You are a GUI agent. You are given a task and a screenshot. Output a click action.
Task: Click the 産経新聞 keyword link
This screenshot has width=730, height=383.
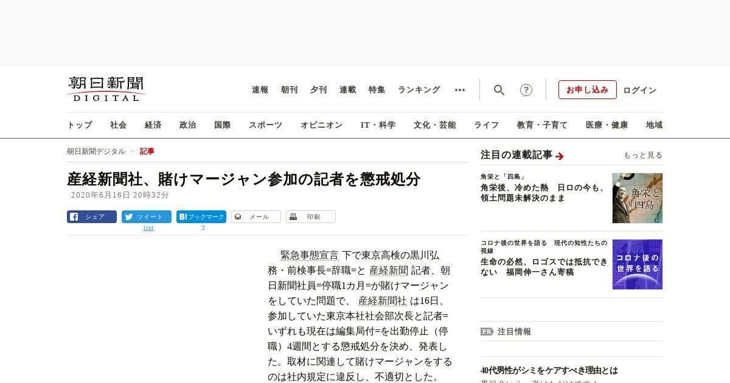pyautogui.click(x=389, y=271)
